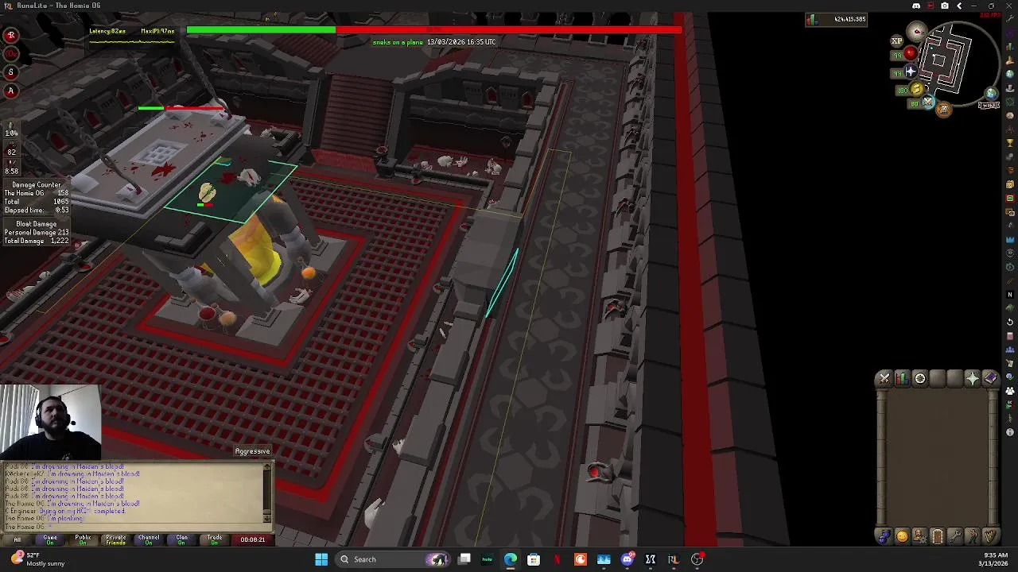Image resolution: width=1018 pixels, height=572 pixels.
Task: Click the 'Dying on my HCIM' chat message
Action: tap(65, 511)
